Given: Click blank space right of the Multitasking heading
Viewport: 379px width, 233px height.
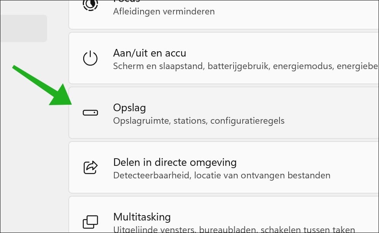Looking at the screenshot, I should pos(266,217).
